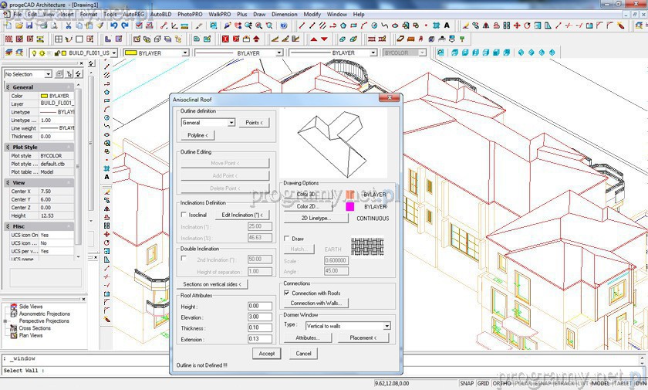
Task: Open the Dimension menu
Action: tap(284, 14)
